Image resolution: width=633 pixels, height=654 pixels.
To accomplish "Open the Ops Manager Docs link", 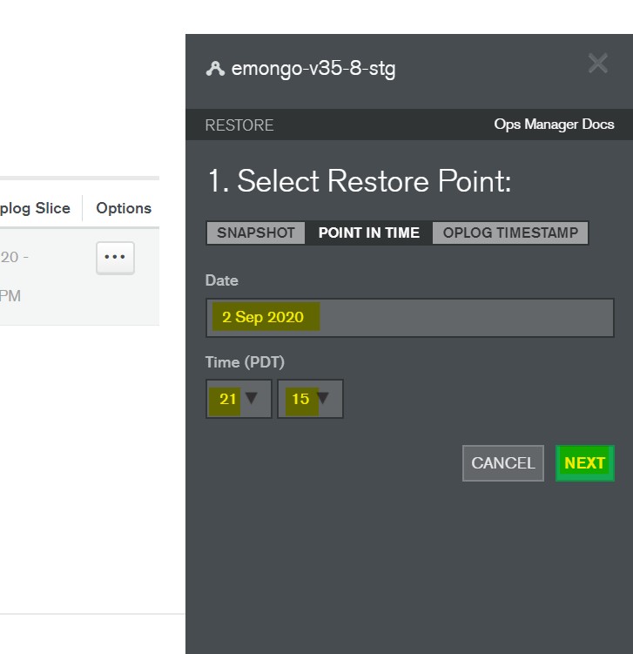I will [x=554, y=125].
